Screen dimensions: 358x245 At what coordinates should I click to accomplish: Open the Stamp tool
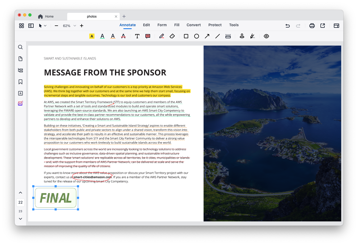[242, 36]
